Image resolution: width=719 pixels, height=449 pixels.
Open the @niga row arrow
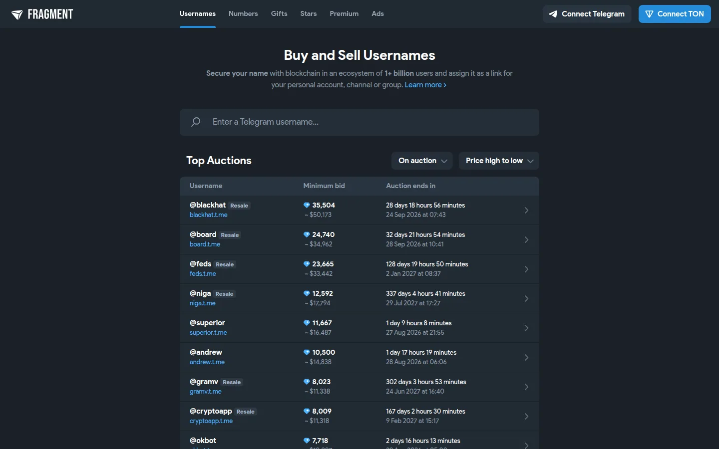[526, 298]
